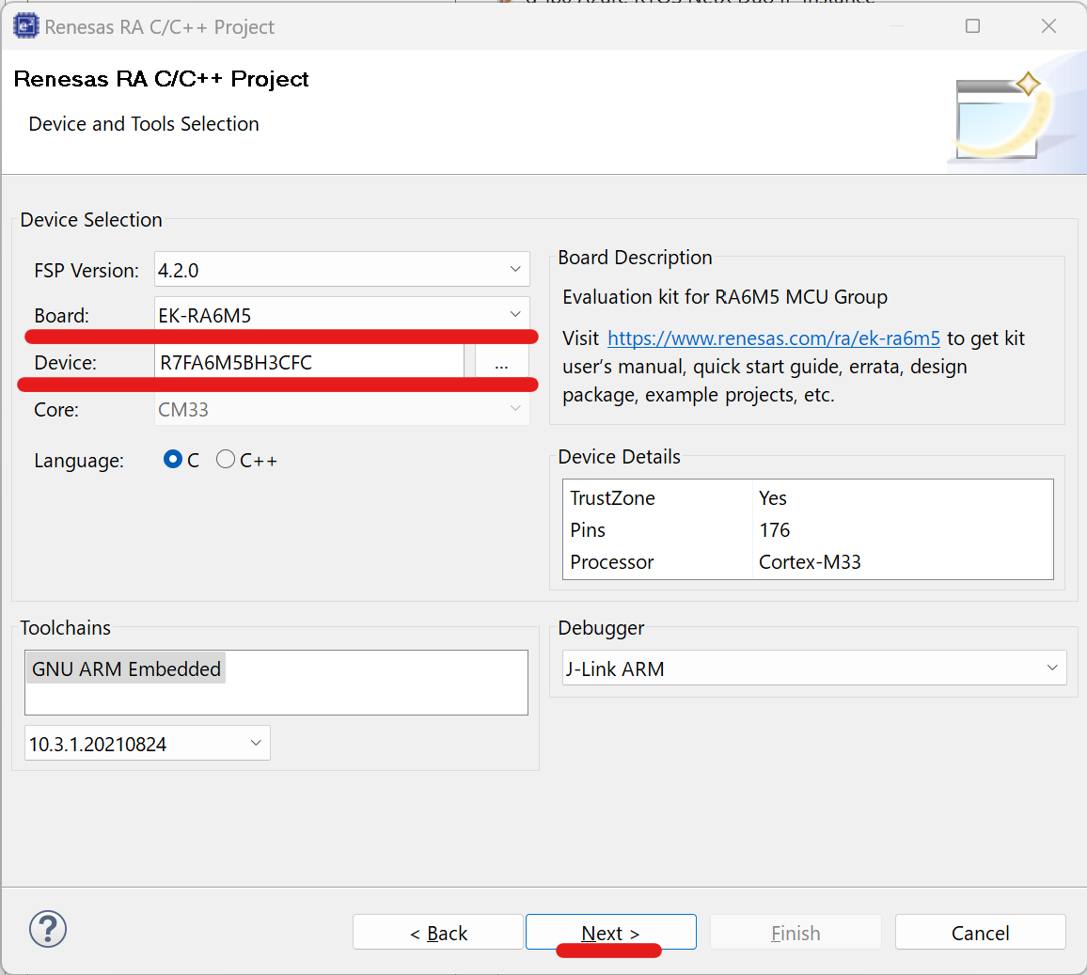Click the Renesas project window title icon
This screenshot has height=975, width=1087.
25,26
